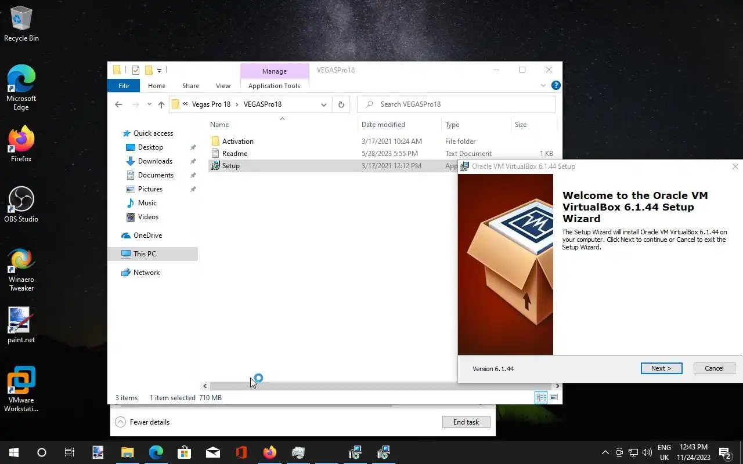Open Documents in the navigation pane
This screenshot has width=743, height=464.
(x=156, y=175)
